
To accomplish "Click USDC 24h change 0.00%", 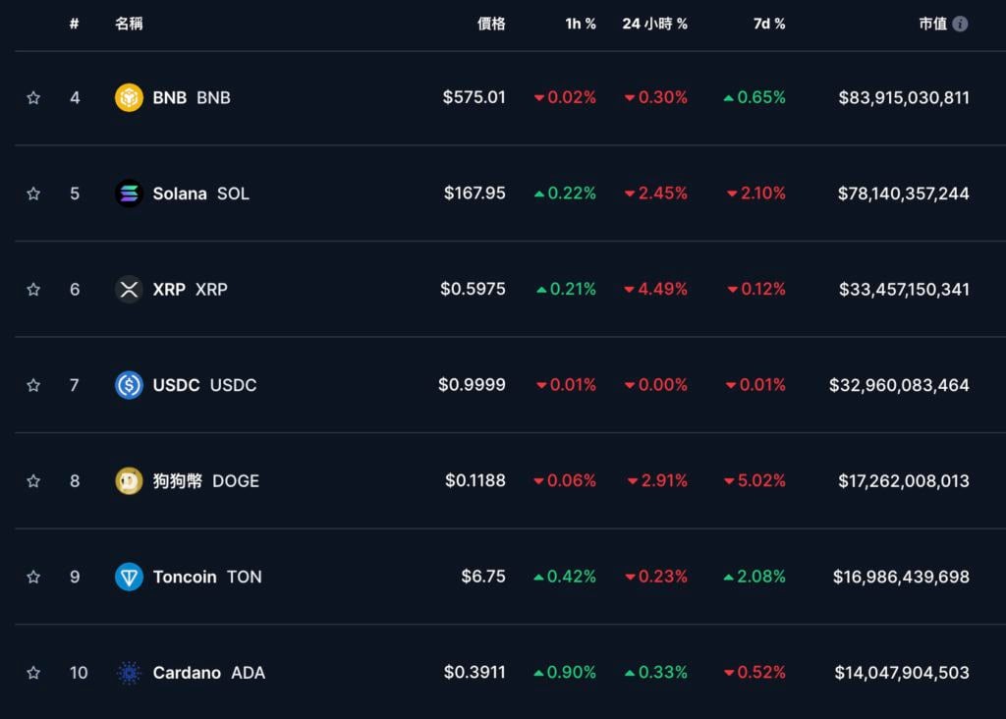I will pyautogui.click(x=655, y=385).
